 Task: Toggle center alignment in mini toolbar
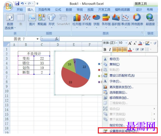tap(120, 49)
